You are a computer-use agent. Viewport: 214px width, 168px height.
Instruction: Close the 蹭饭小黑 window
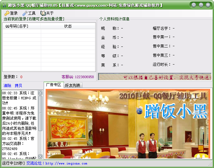coord(208,5)
